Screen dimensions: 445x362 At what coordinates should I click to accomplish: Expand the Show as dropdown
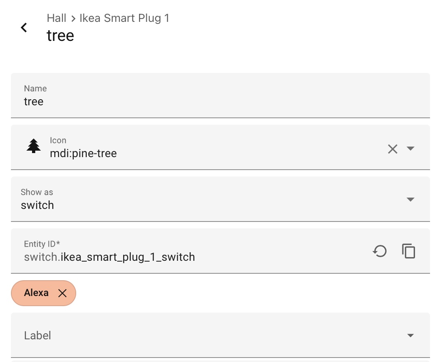[x=411, y=199]
